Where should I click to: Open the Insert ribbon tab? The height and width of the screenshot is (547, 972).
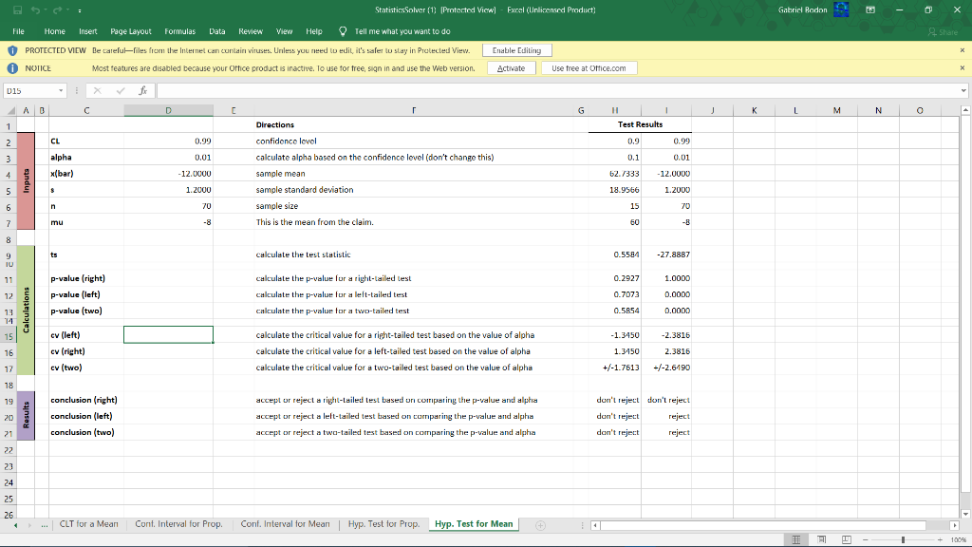click(88, 31)
